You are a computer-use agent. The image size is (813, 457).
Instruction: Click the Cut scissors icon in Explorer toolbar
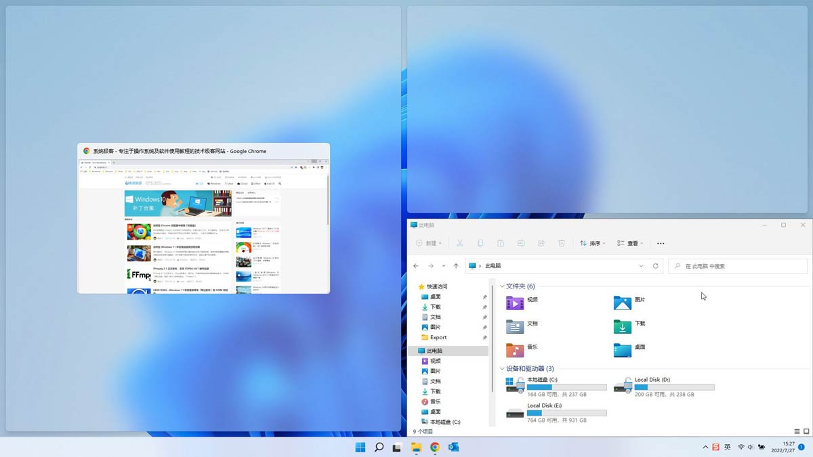[459, 243]
